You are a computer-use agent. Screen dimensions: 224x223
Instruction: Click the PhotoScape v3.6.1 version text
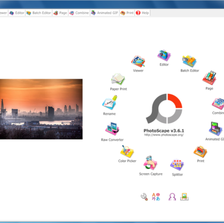tap(164, 131)
